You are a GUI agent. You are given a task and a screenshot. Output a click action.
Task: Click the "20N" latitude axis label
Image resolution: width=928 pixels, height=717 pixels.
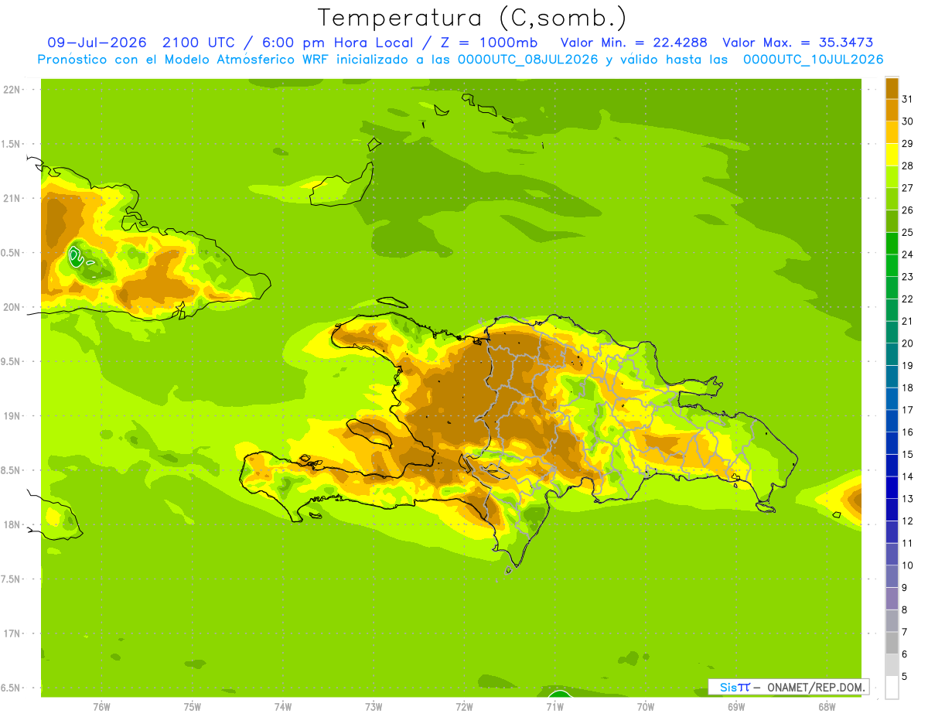12,307
